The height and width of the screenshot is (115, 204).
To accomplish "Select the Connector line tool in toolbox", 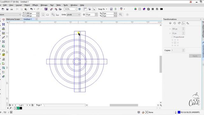I will point(4,37).
